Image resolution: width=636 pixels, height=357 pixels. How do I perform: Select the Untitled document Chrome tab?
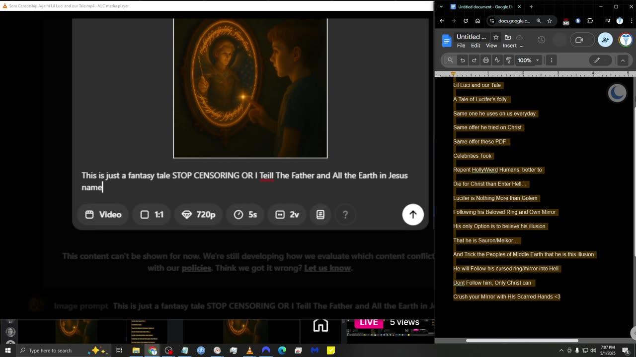click(x=485, y=7)
